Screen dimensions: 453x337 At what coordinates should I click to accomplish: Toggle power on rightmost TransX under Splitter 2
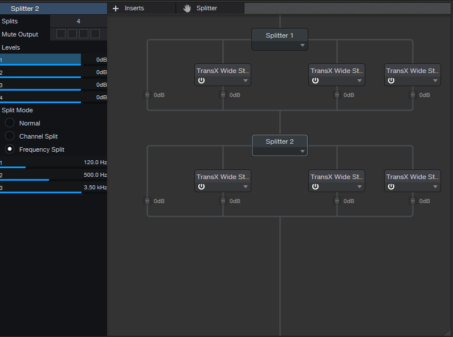coord(391,186)
